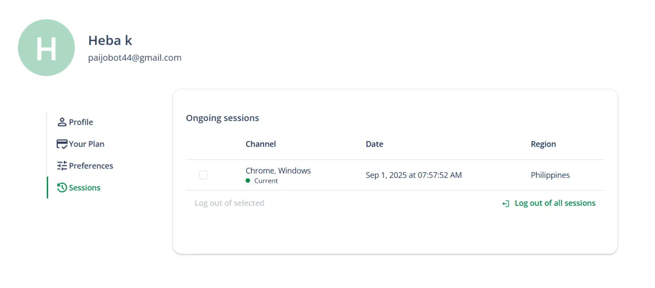The image size is (655, 288).
Task: Click the Preferences sliders icon
Action: click(x=62, y=166)
